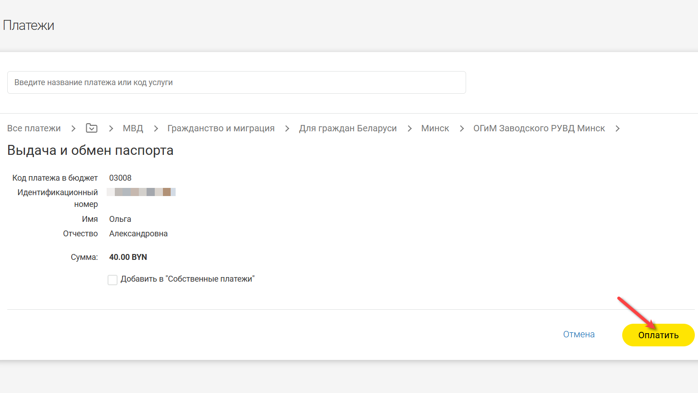Click the chevron after Минск
The width and height of the screenshot is (698, 393).
(462, 129)
